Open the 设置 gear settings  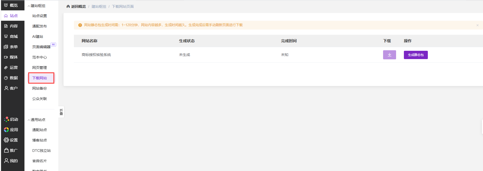tap(11, 140)
